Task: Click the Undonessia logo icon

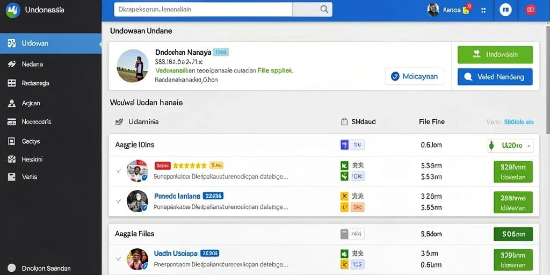Action: pyautogui.click(x=13, y=10)
